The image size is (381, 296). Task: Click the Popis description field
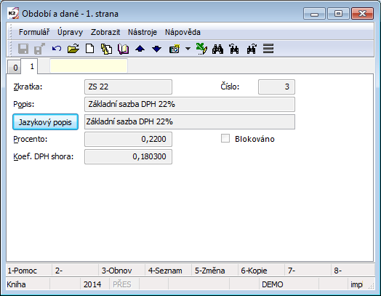190,104
